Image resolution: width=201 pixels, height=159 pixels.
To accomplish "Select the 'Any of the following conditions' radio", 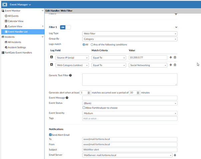I will (x=92, y=44).
